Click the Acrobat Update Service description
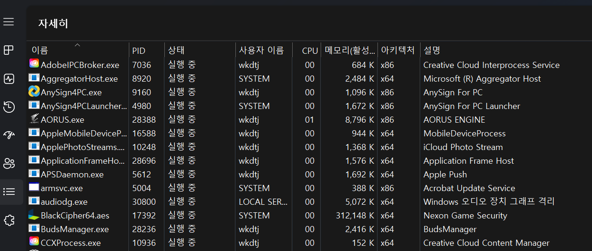 pyautogui.click(x=469, y=188)
